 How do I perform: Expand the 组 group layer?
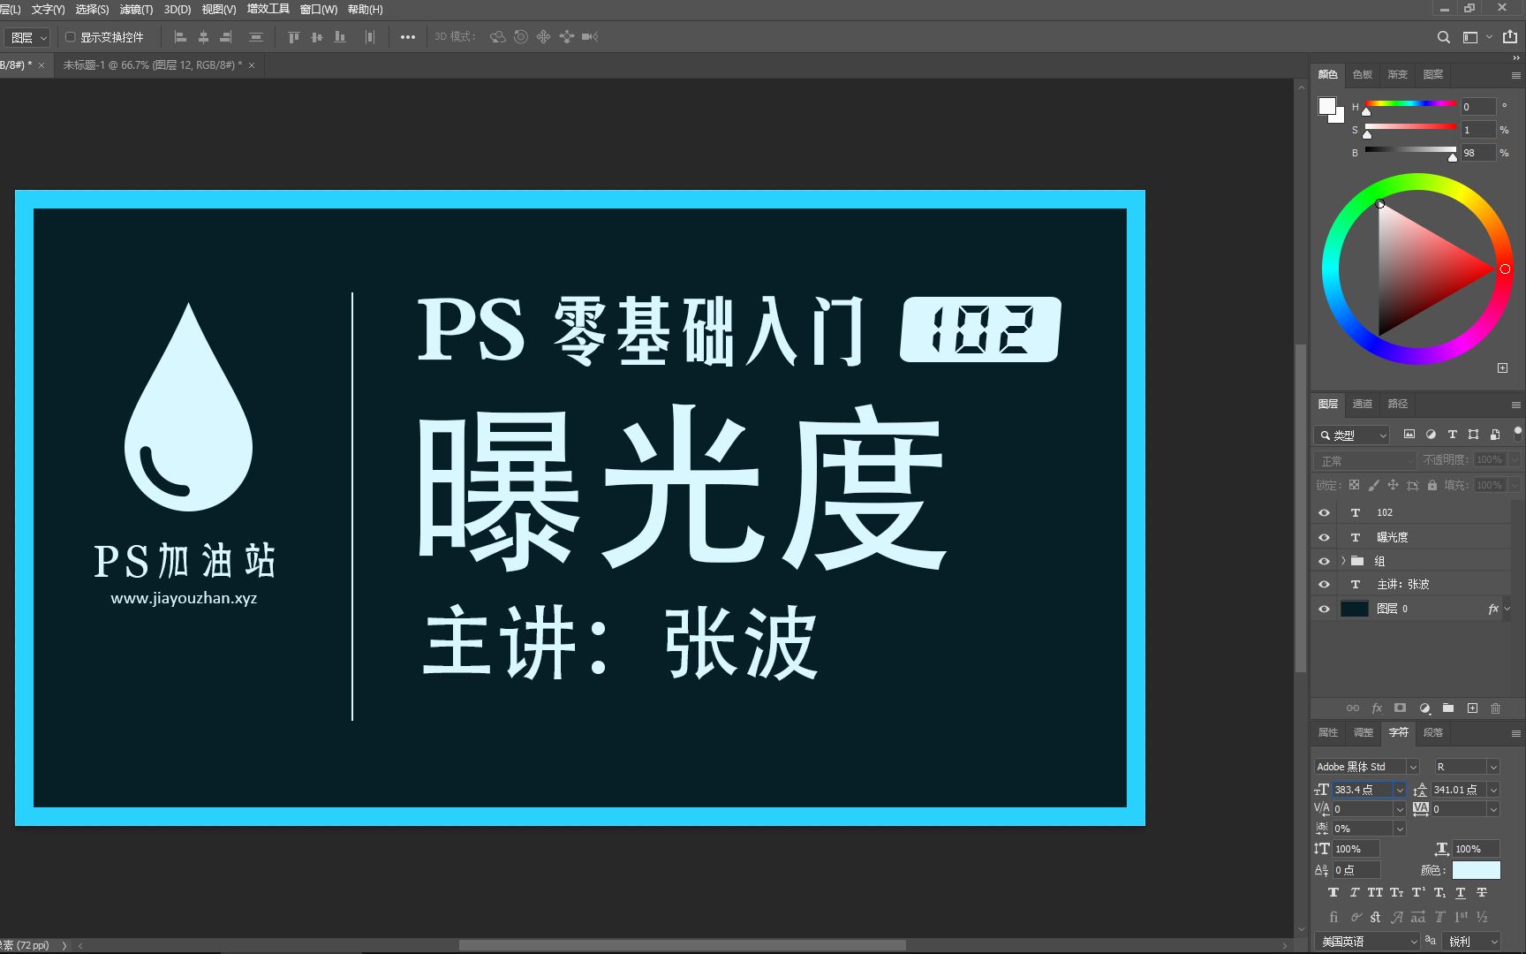coord(1344,561)
